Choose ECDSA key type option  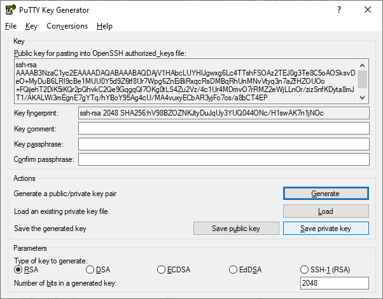pyautogui.click(x=162, y=270)
